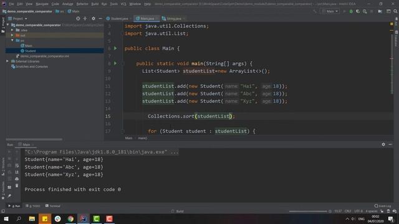Hide the Run panel with minus icon
This screenshot has width=399, height=224.
pyautogui.click(x=390, y=144)
